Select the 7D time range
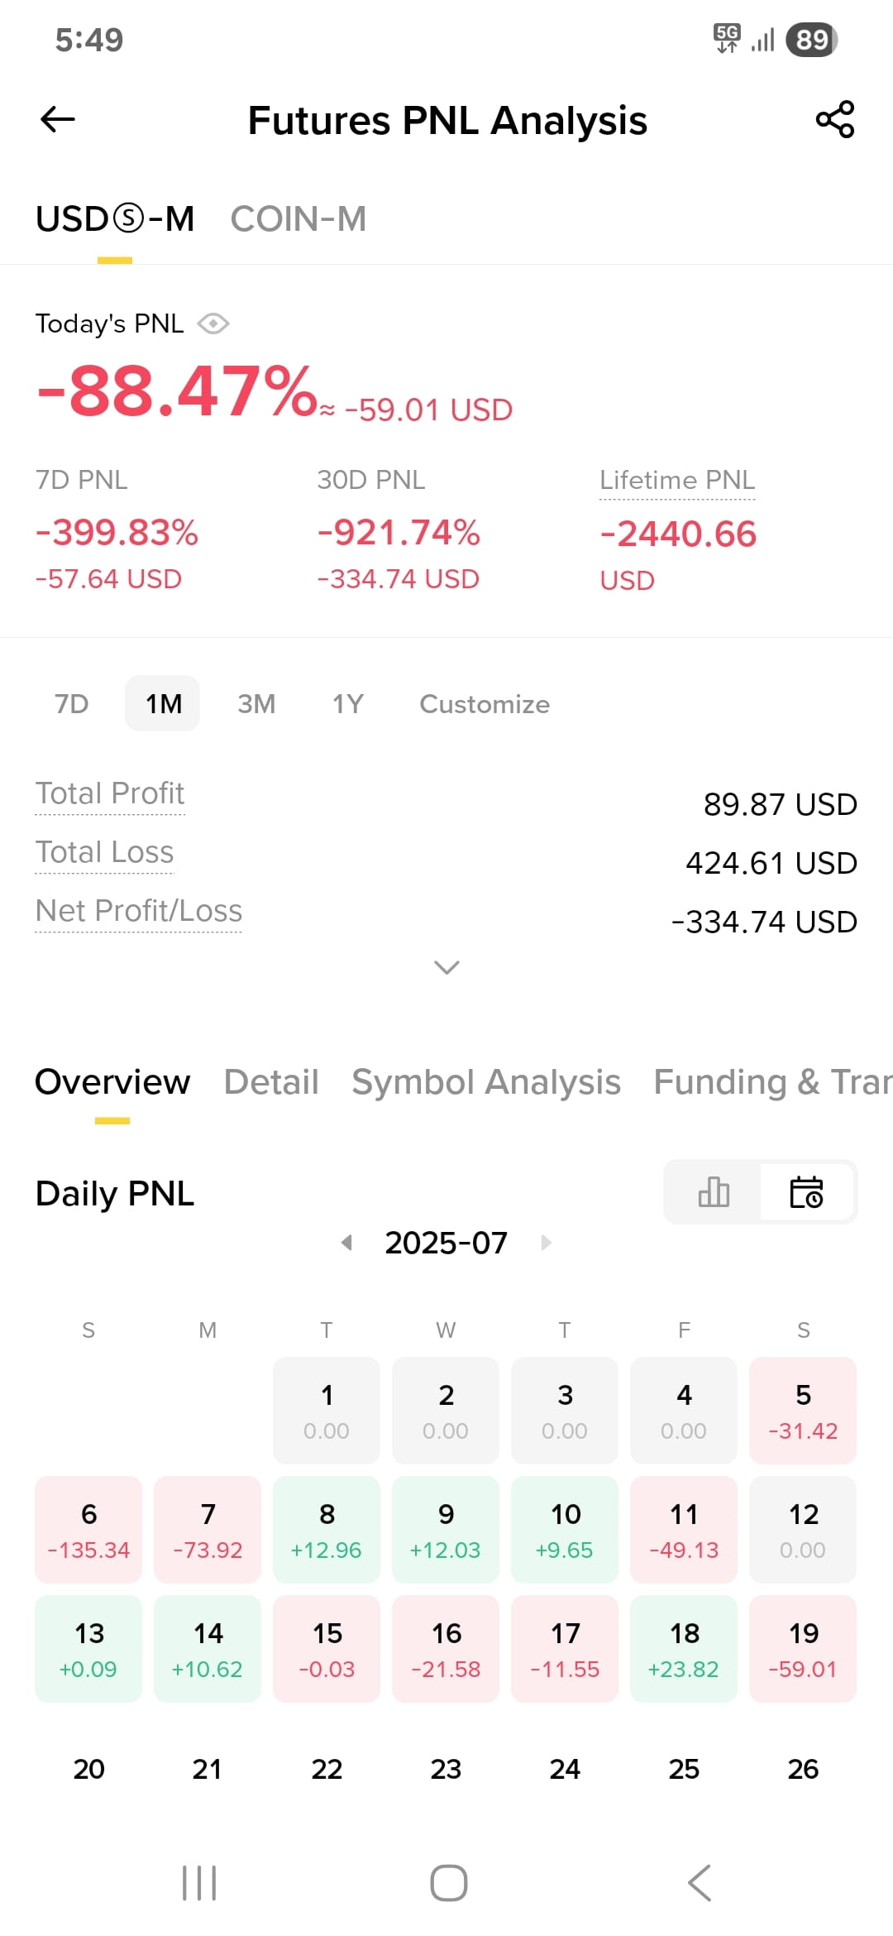Image resolution: width=893 pixels, height=1936 pixels. click(x=72, y=704)
